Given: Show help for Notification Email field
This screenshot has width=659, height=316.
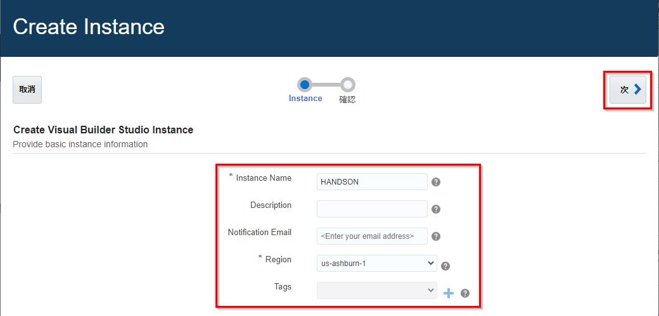Looking at the screenshot, I should (436, 236).
